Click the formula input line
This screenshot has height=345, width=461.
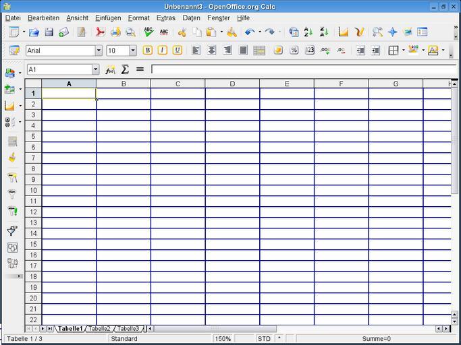[x=304, y=69]
